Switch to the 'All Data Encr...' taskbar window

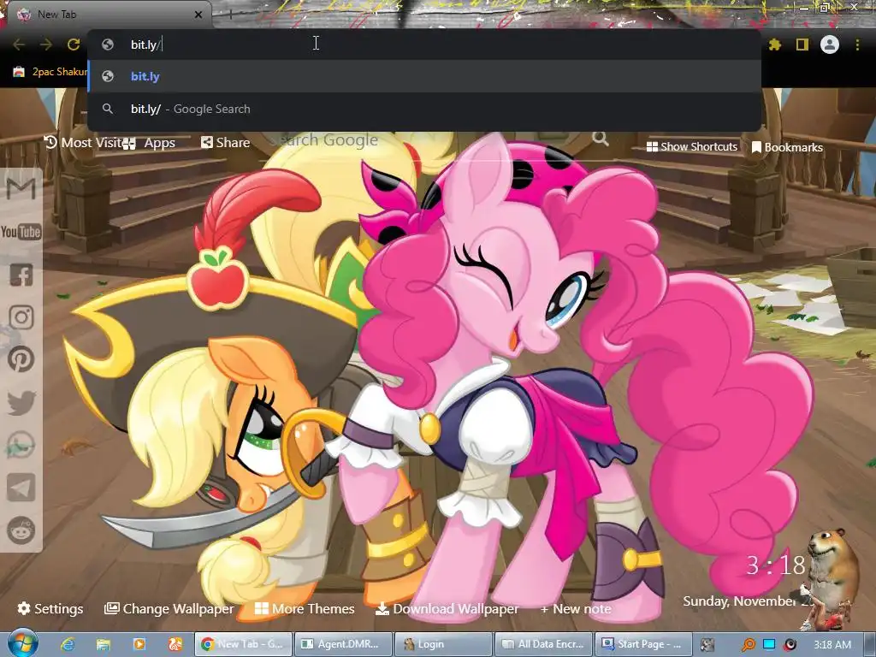tap(543, 644)
